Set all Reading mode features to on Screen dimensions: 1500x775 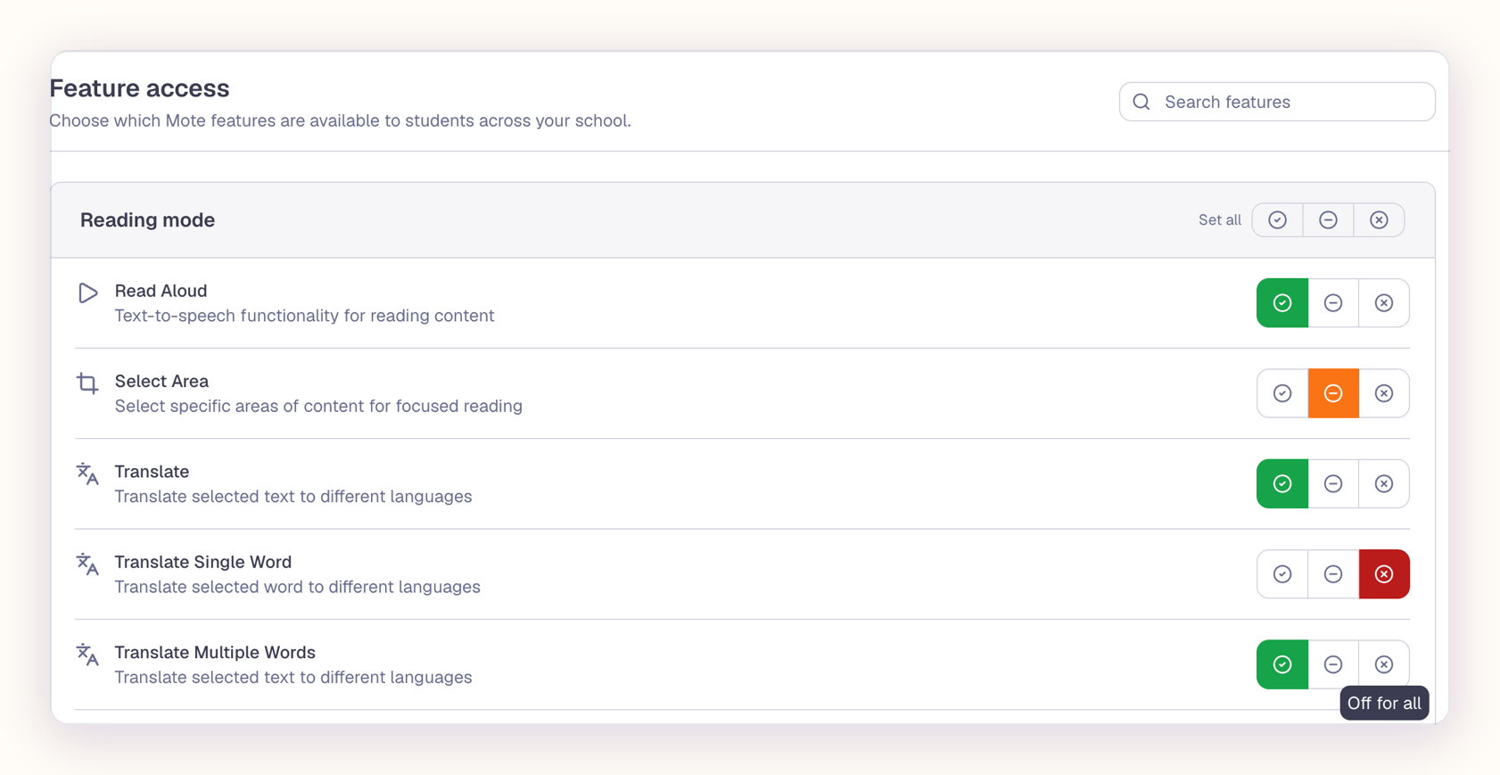(x=1277, y=219)
